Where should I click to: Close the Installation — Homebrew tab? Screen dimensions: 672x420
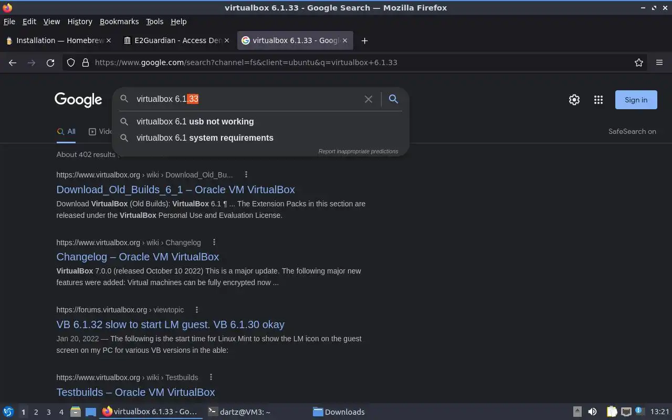coord(109,40)
